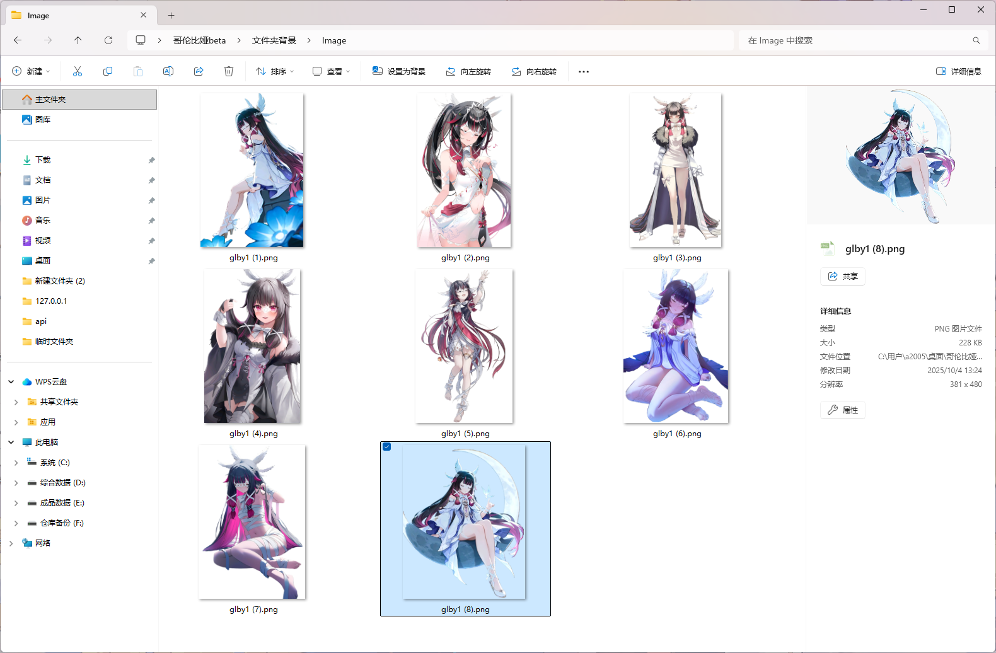The height and width of the screenshot is (653, 996).
Task: Click the Copy icon in toolbar
Action: click(x=108, y=71)
